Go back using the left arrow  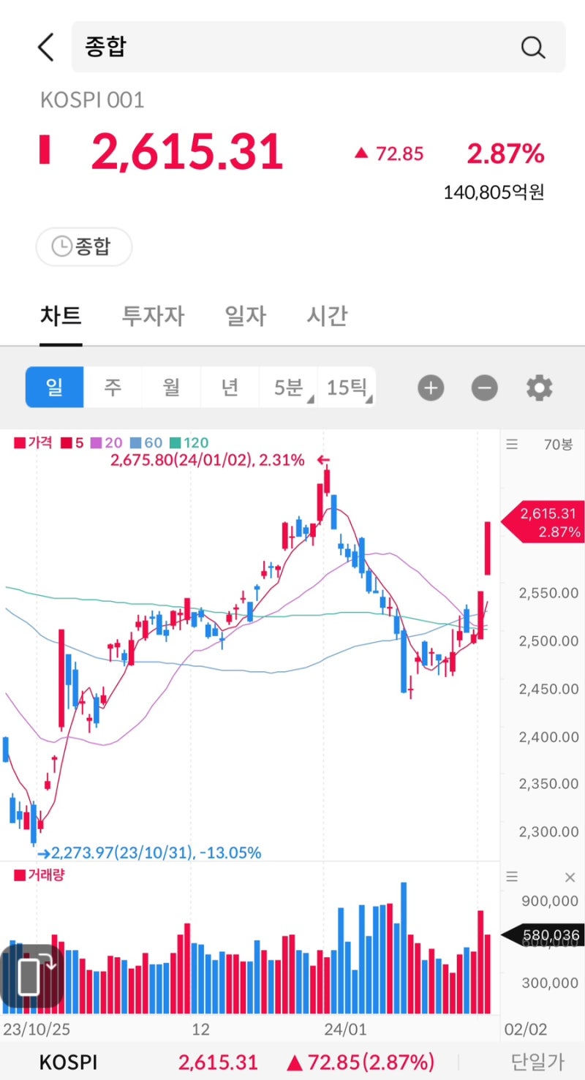click(x=45, y=46)
